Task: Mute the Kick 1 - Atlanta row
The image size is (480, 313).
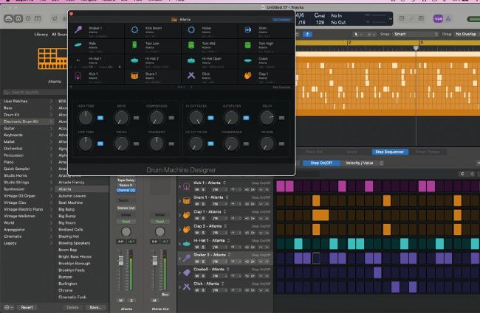Action: click(x=197, y=189)
